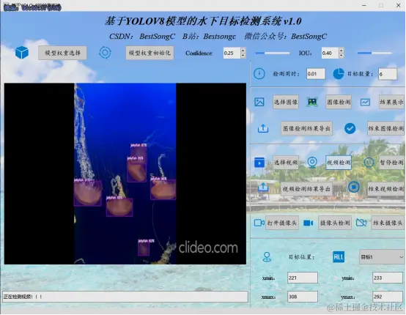Image resolution: width=406 pixels, height=315 pixels.
Task: Click the blue ALL icon
Action: pyautogui.click(x=339, y=257)
